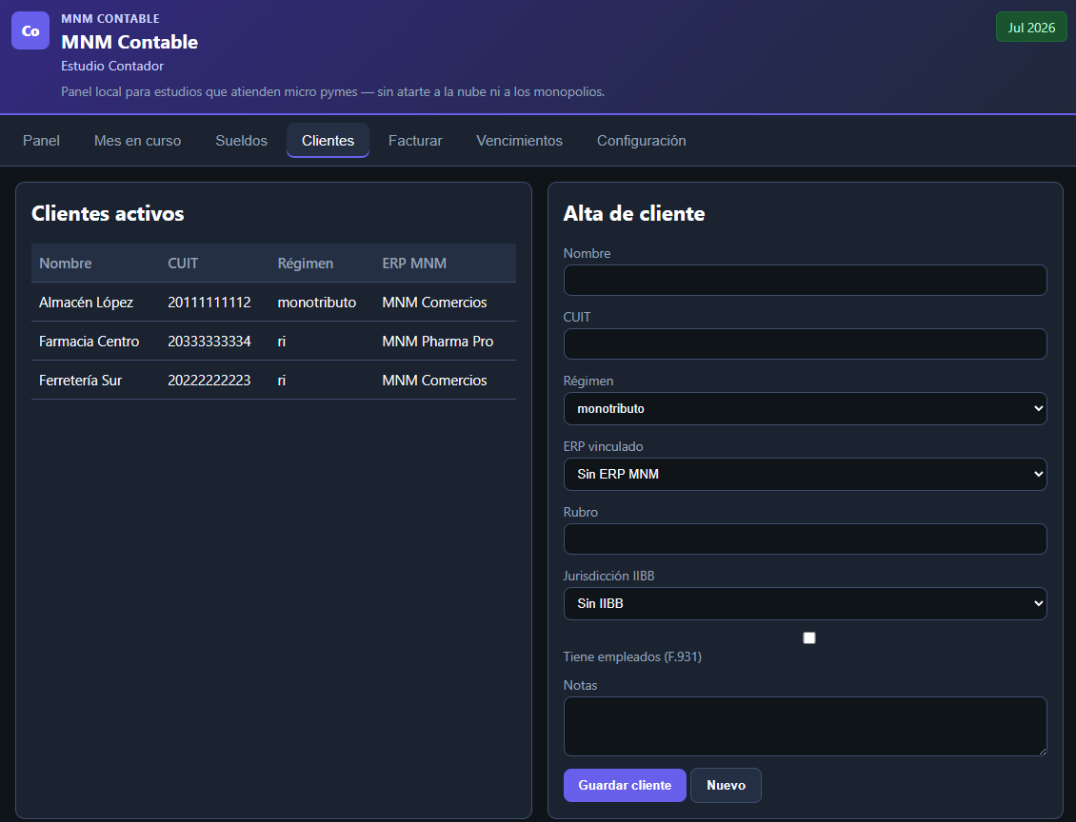Click the monotributo cell for Almacén López

(x=316, y=303)
